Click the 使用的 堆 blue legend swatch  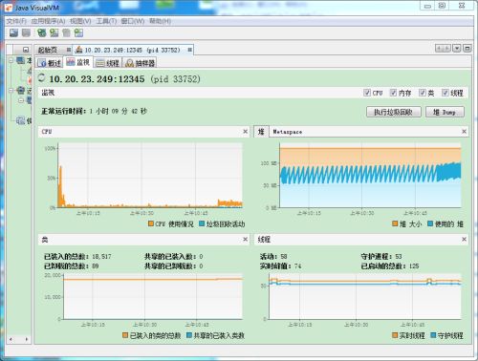430,223
